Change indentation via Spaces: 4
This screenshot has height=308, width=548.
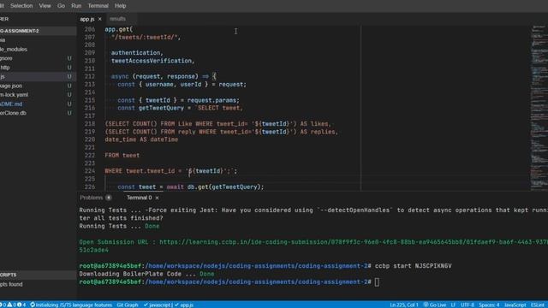(489, 305)
